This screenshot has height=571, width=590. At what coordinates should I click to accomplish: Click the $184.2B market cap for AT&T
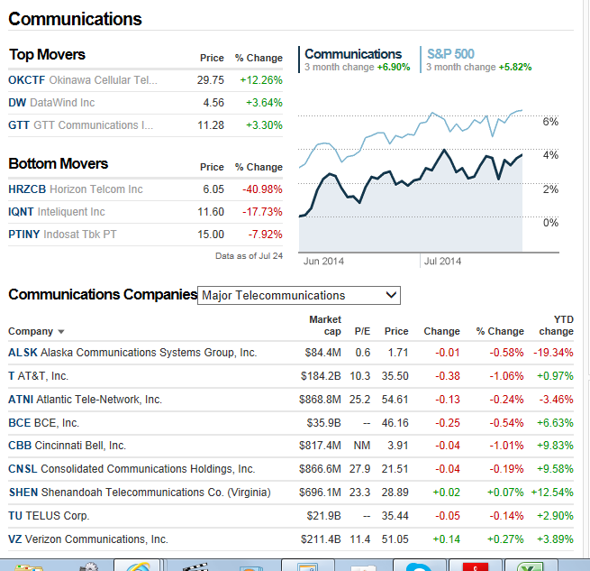coord(321,376)
